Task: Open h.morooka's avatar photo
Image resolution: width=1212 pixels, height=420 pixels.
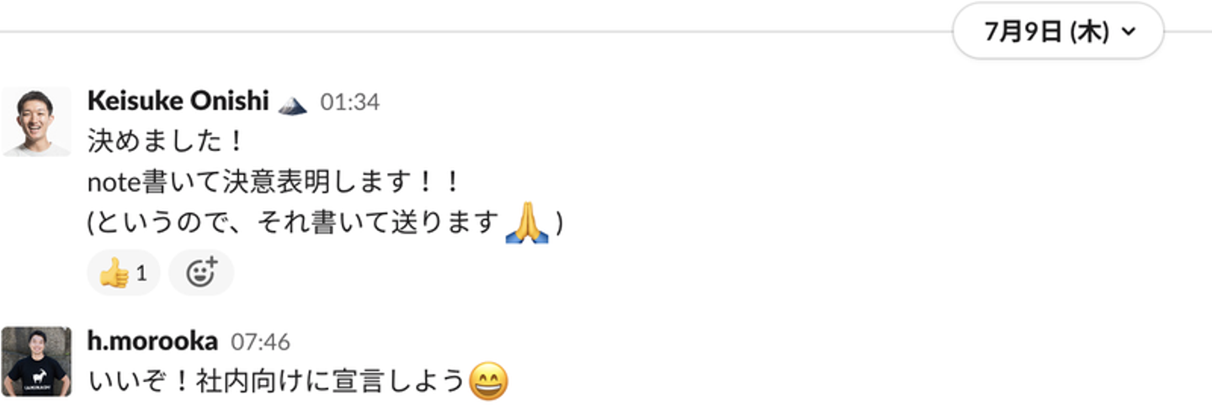Action: tap(36, 362)
